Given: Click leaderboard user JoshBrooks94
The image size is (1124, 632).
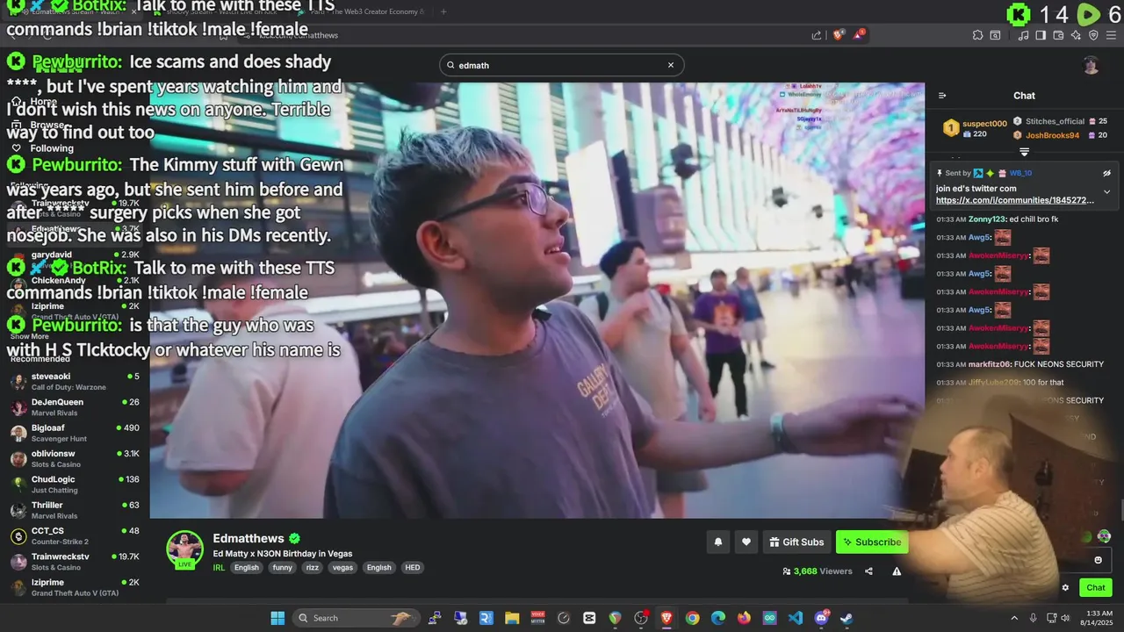Looking at the screenshot, I should tap(1052, 135).
